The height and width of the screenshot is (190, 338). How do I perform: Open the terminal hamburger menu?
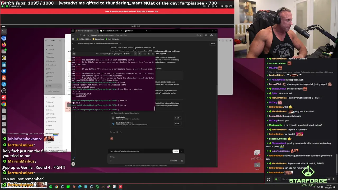point(140,54)
